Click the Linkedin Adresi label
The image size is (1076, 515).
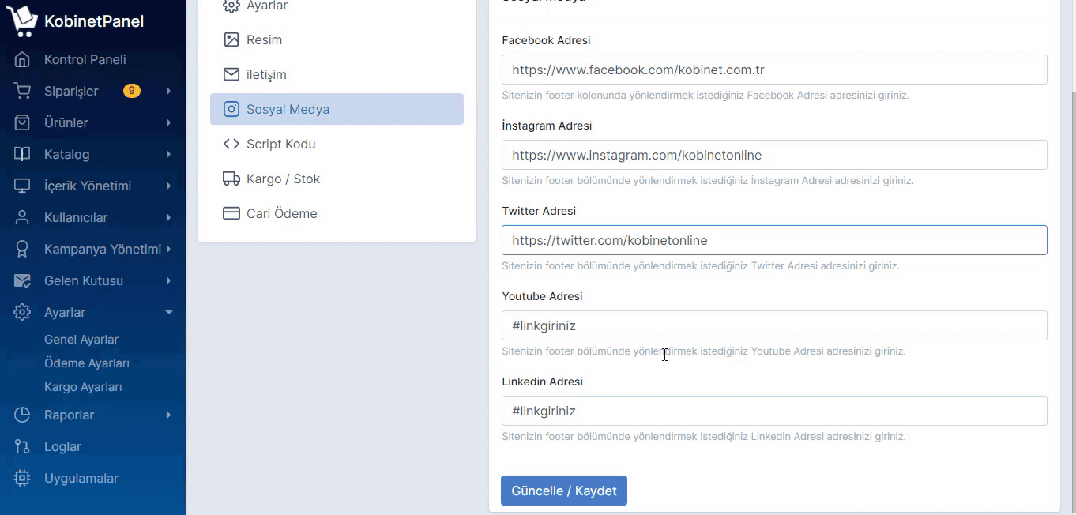pos(542,382)
